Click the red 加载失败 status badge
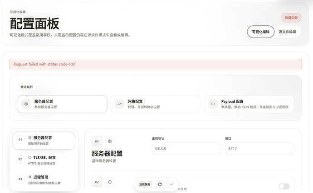Image resolution: width=313 pixels, height=193 pixels. (x=291, y=18)
